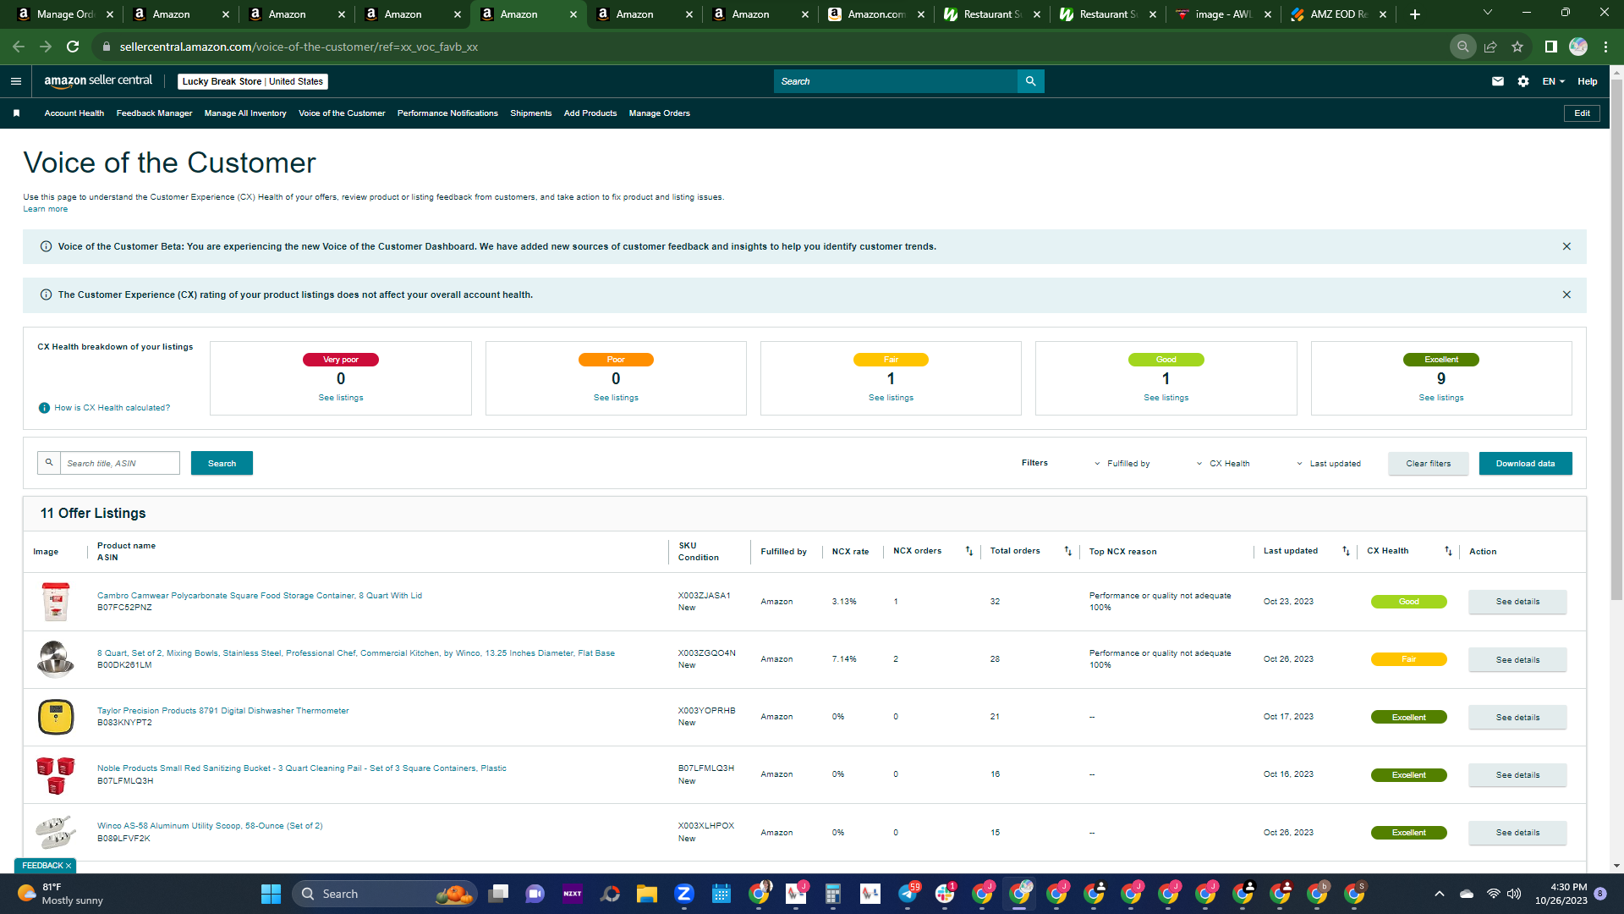The height and width of the screenshot is (914, 1624).
Task: Expand the Last updated filter dropdown
Action: pyautogui.click(x=1329, y=464)
